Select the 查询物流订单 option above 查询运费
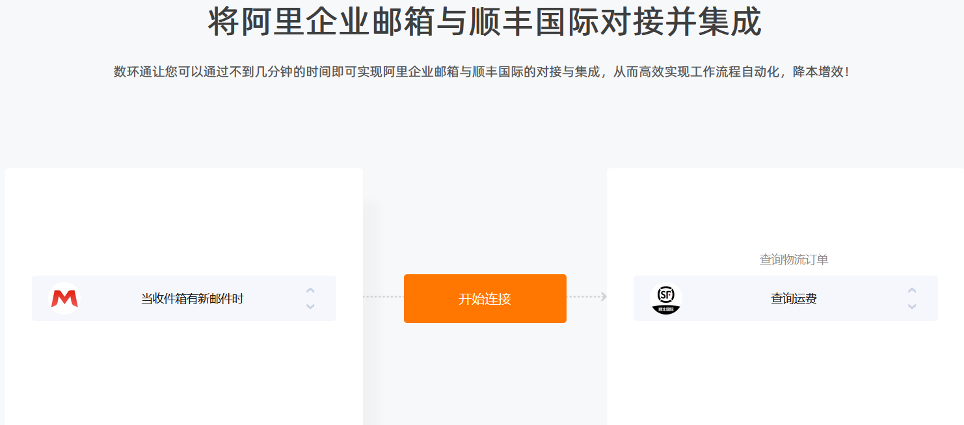 [794, 259]
